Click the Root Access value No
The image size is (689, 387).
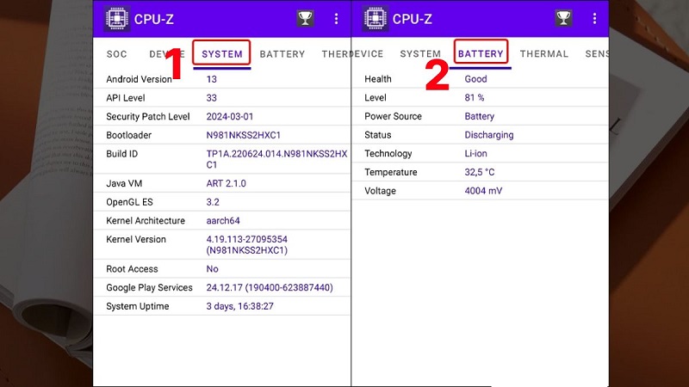(213, 269)
